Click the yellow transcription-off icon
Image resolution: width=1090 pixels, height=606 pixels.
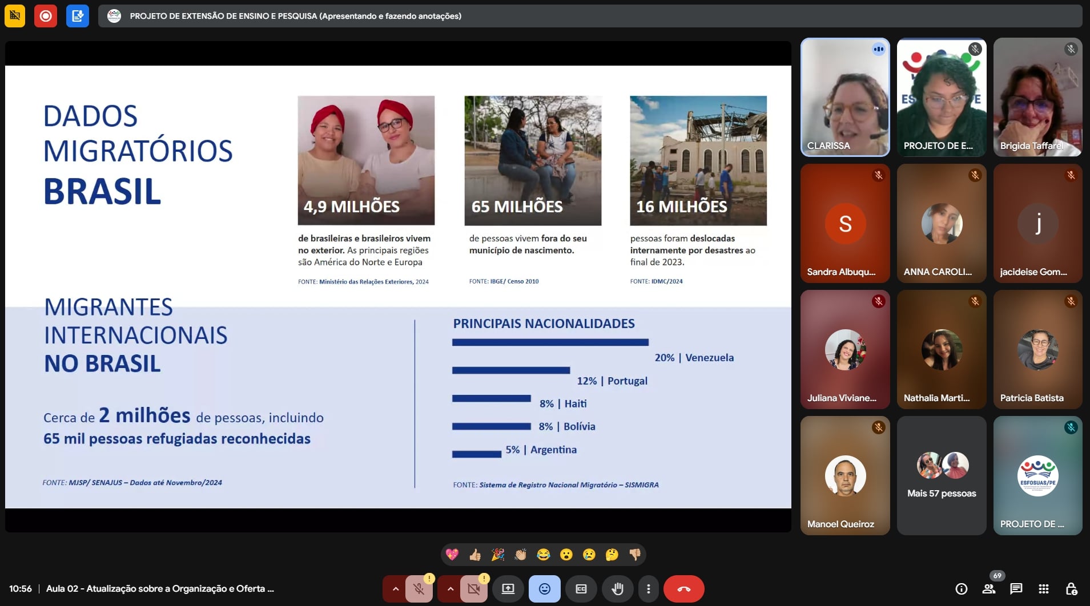click(x=15, y=16)
